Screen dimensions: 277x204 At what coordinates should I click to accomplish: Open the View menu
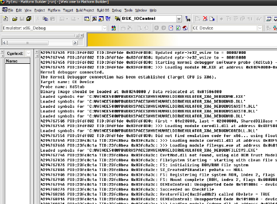point(28,10)
